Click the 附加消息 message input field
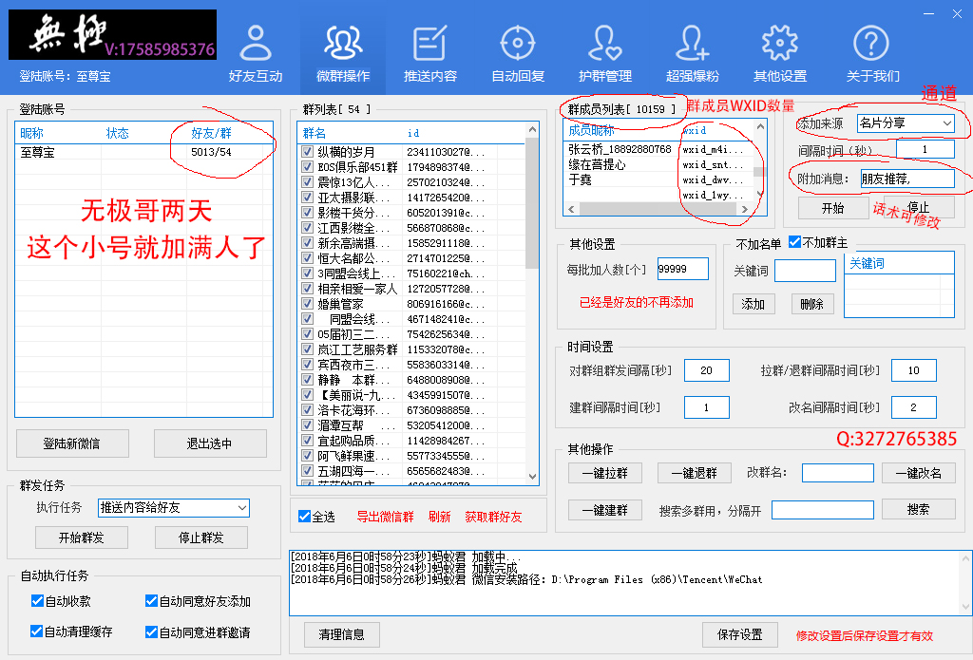The width and height of the screenshot is (973, 660). [x=909, y=179]
